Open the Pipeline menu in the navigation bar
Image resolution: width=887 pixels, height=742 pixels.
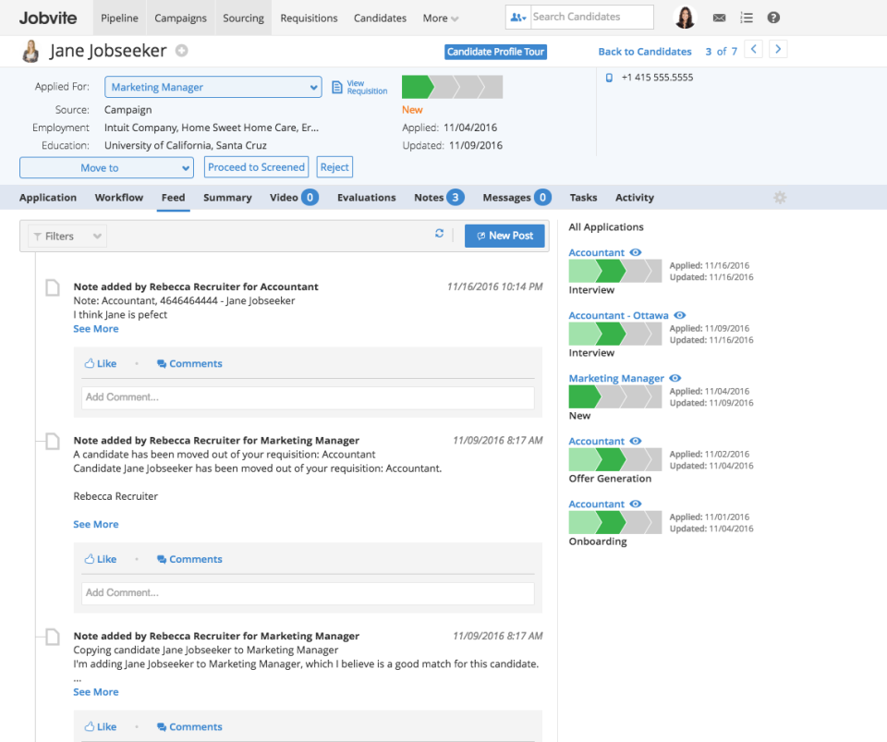pos(118,18)
